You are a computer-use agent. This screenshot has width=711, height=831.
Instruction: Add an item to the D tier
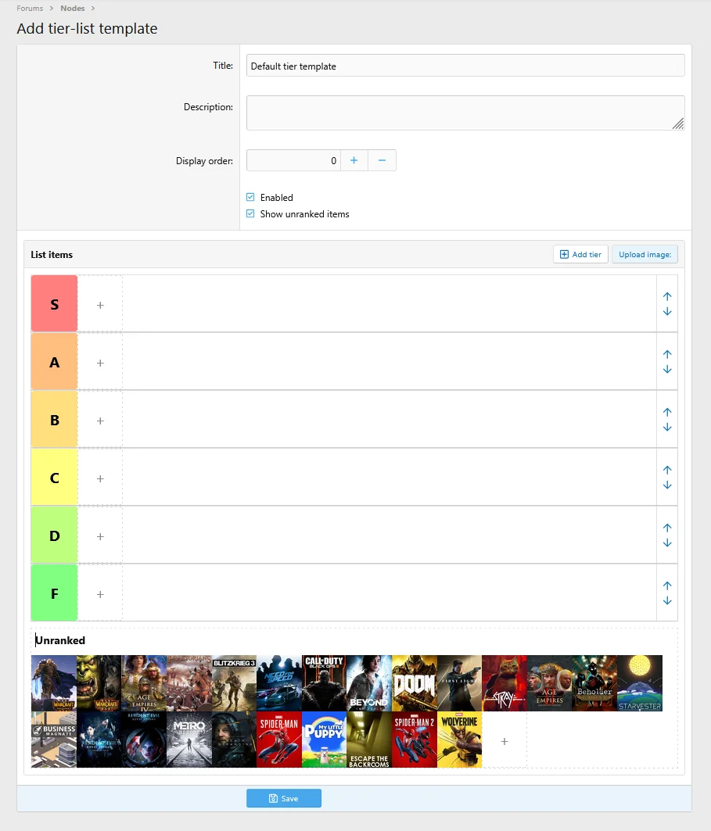(100, 535)
